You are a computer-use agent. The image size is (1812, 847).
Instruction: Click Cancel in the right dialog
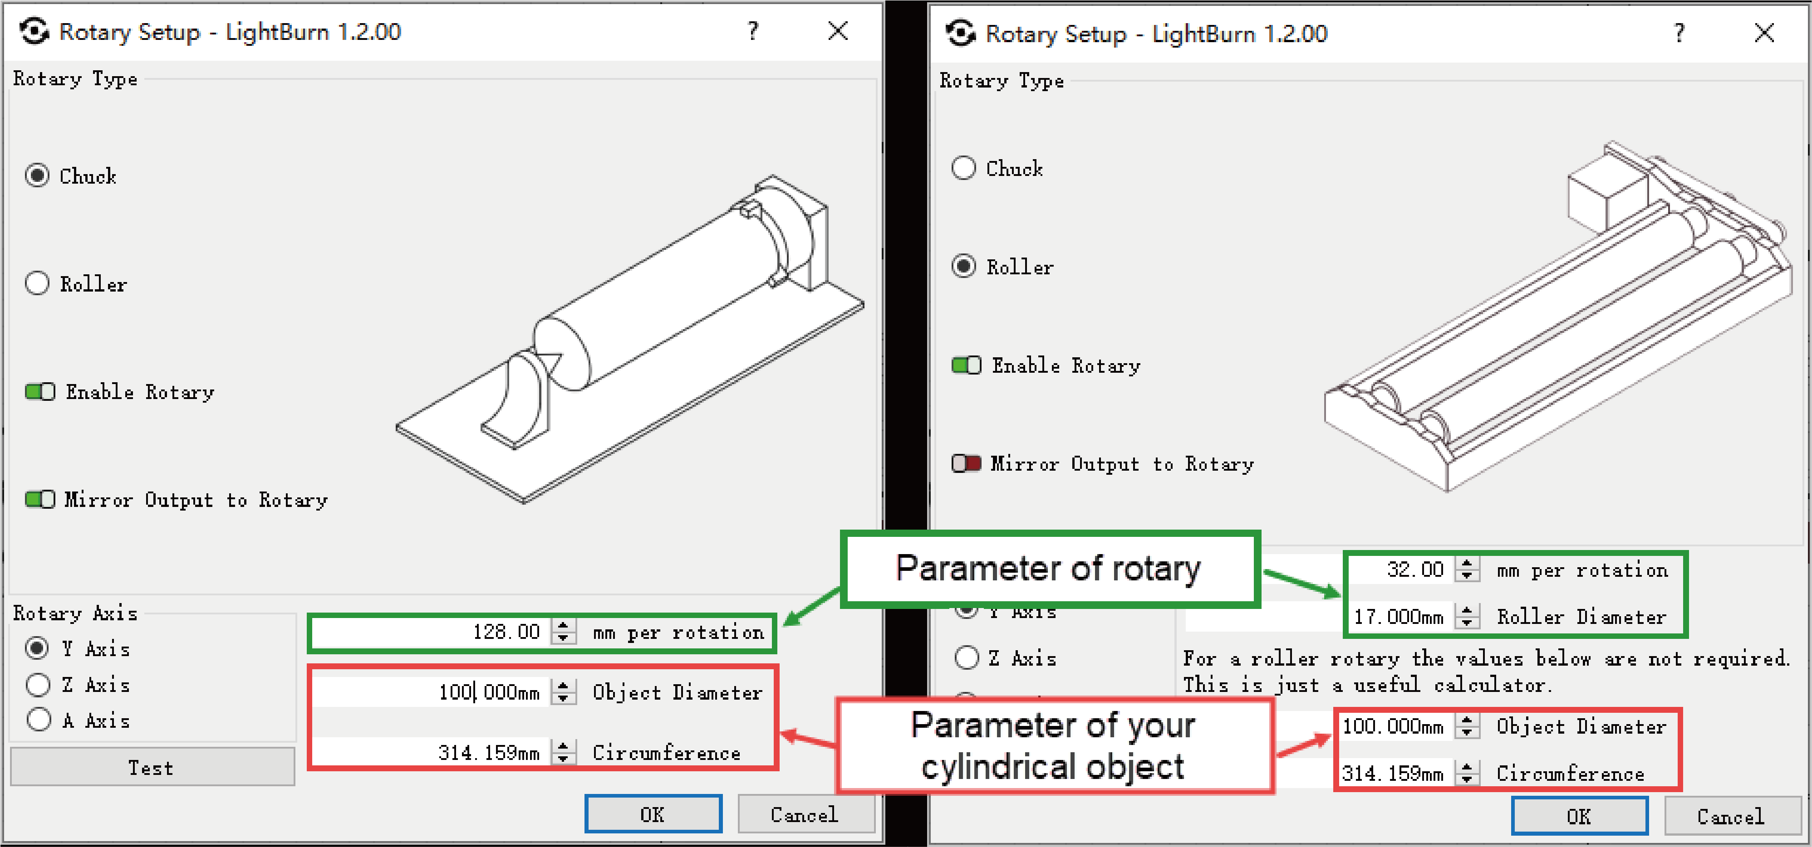tap(1733, 815)
